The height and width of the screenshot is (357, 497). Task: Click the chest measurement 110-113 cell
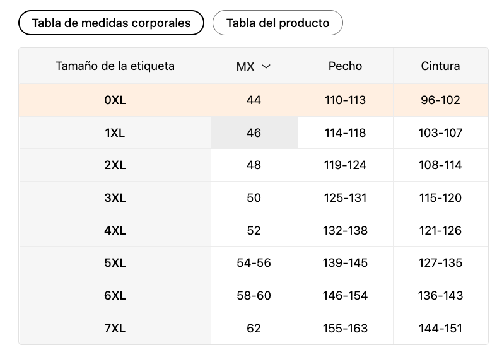point(345,100)
